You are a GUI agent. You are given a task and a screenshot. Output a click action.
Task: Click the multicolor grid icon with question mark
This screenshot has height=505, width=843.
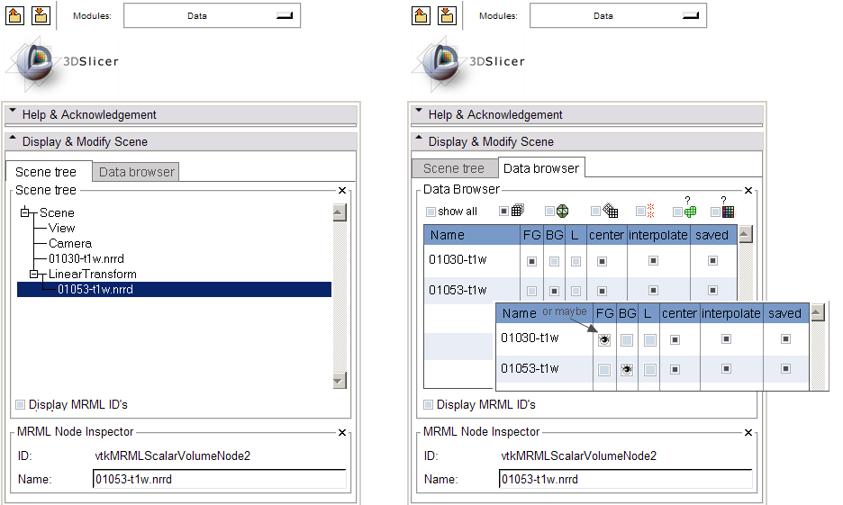[x=728, y=212]
